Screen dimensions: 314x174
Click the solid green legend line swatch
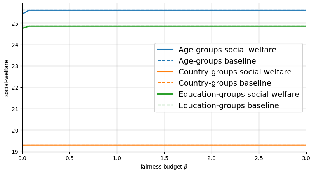coord(165,95)
